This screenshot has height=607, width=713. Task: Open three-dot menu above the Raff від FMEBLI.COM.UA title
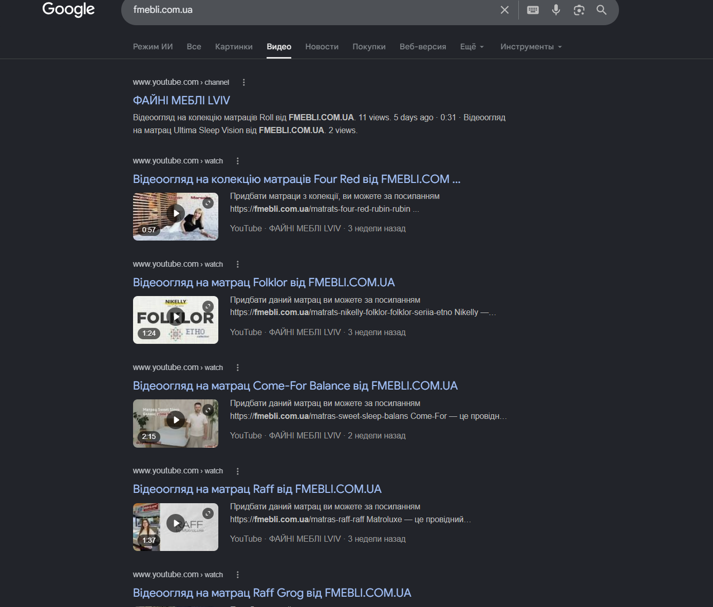point(237,471)
